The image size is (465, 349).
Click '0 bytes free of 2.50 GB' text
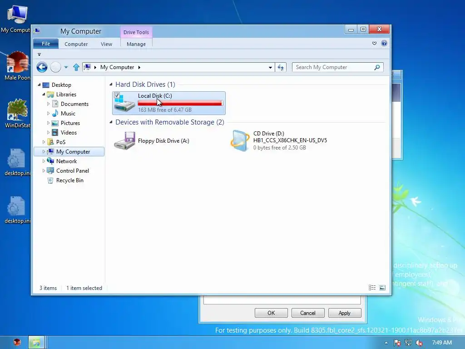point(279,148)
